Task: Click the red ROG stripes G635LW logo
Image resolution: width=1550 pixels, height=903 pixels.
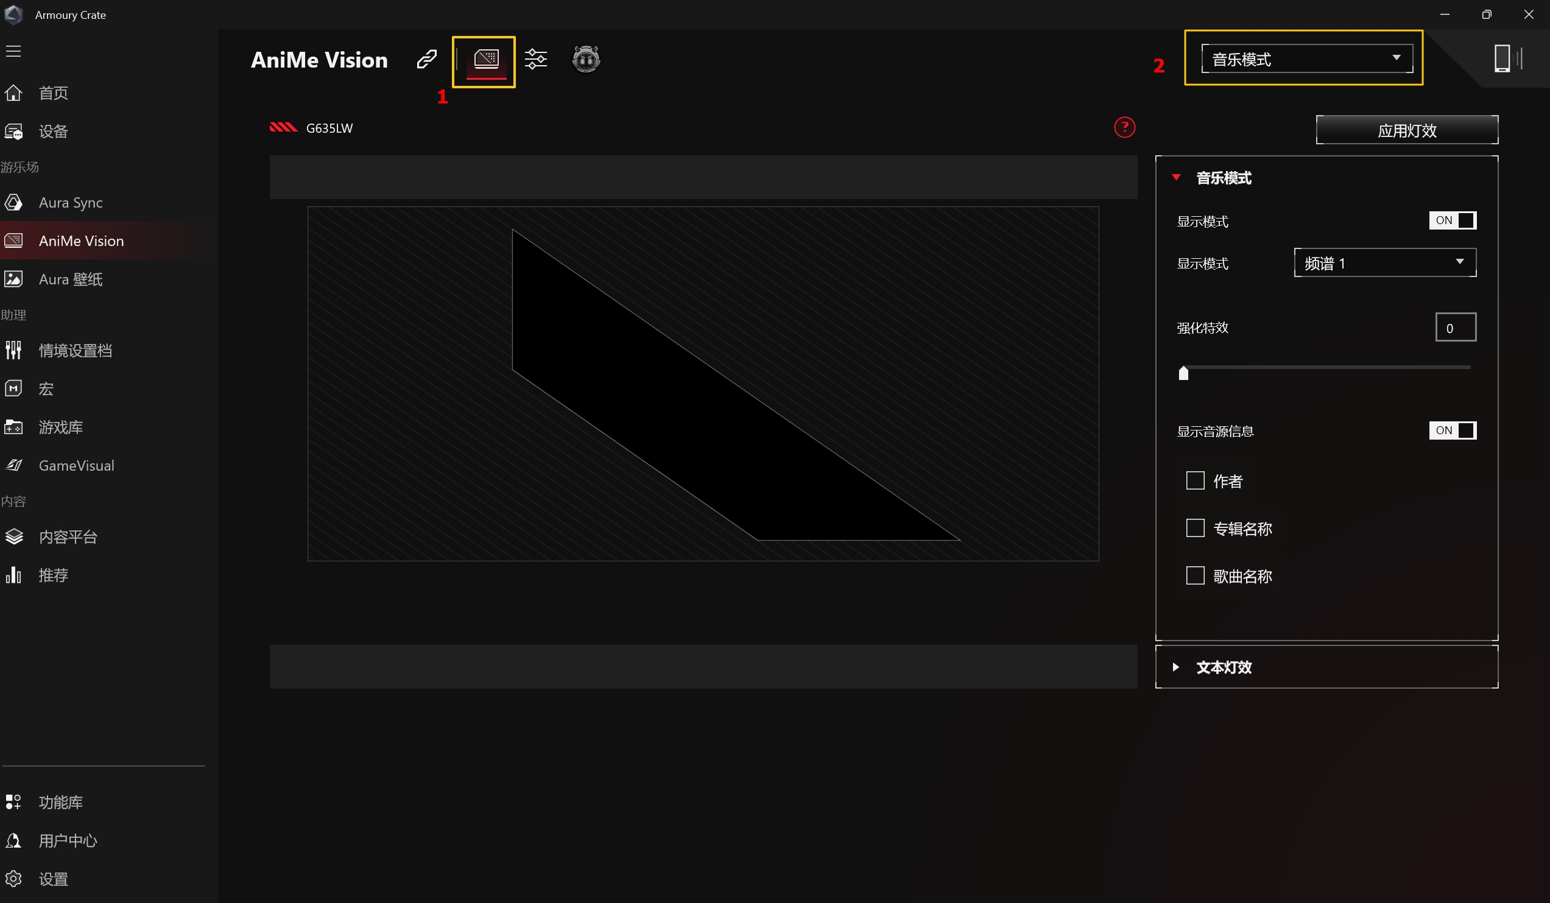Action: (284, 127)
